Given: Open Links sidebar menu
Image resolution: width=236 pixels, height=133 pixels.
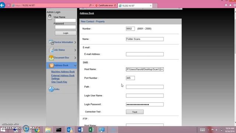Looking at the screenshot, I should [56, 89].
